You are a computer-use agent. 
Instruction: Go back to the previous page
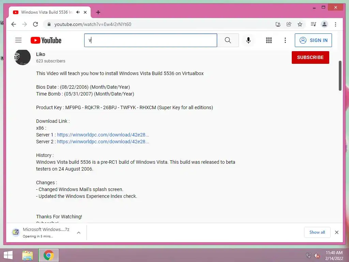tap(14, 24)
